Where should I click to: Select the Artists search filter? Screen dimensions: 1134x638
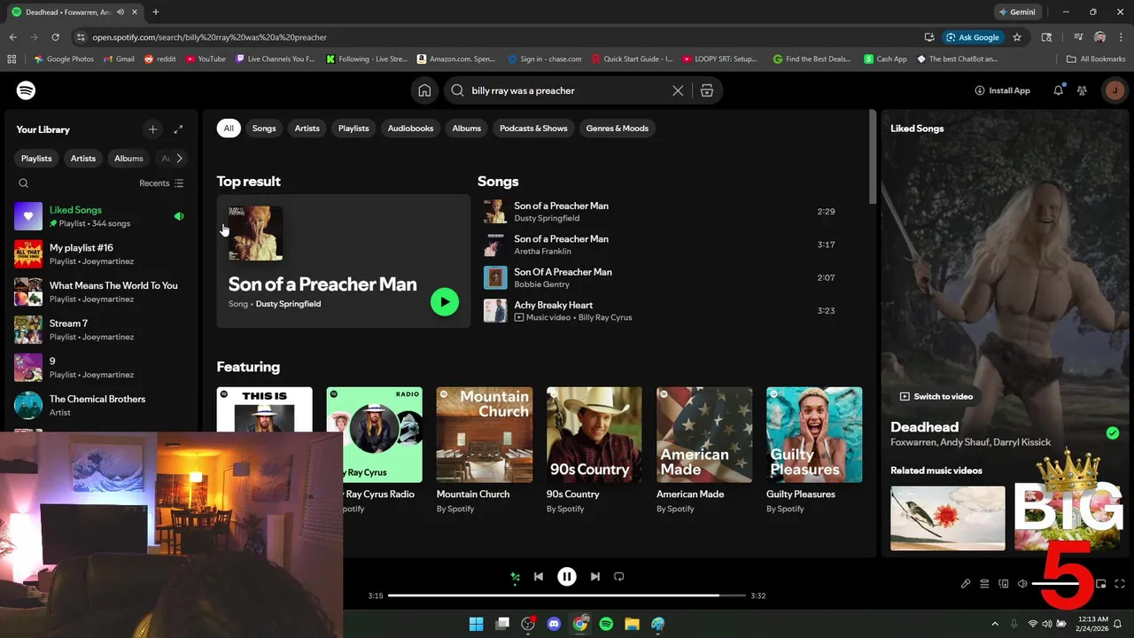(x=307, y=128)
